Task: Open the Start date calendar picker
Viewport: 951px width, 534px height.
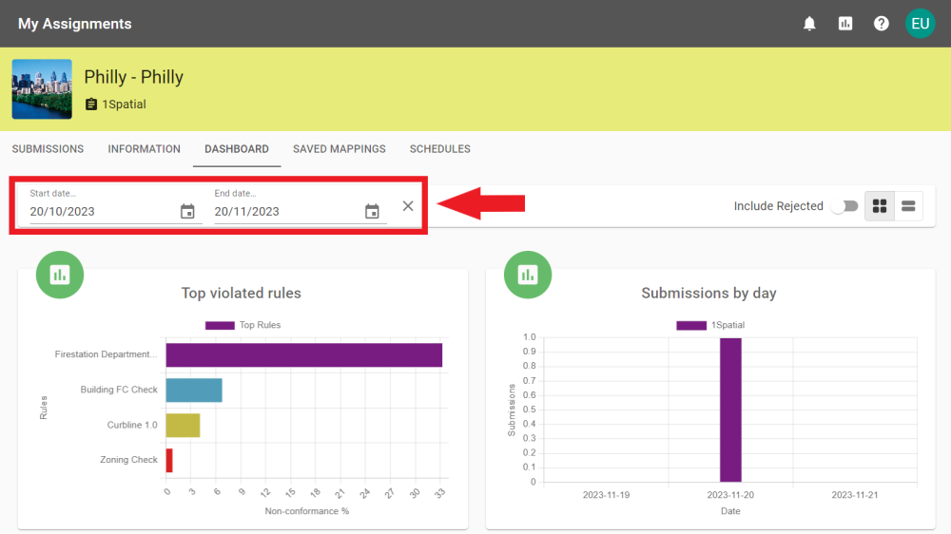Action: click(187, 211)
